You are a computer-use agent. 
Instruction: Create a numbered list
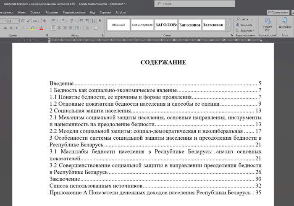62,21
